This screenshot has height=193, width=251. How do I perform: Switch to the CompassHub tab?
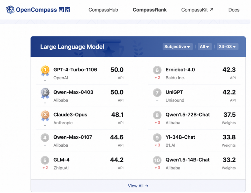(x=103, y=10)
